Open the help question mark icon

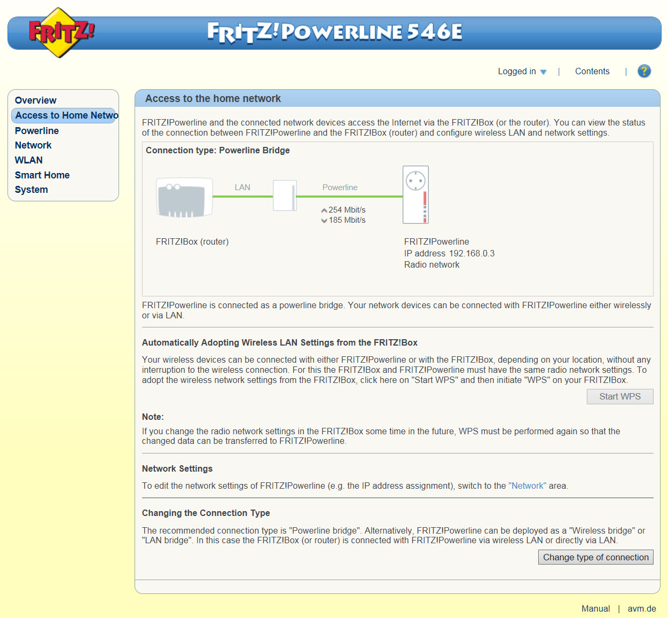tap(644, 71)
